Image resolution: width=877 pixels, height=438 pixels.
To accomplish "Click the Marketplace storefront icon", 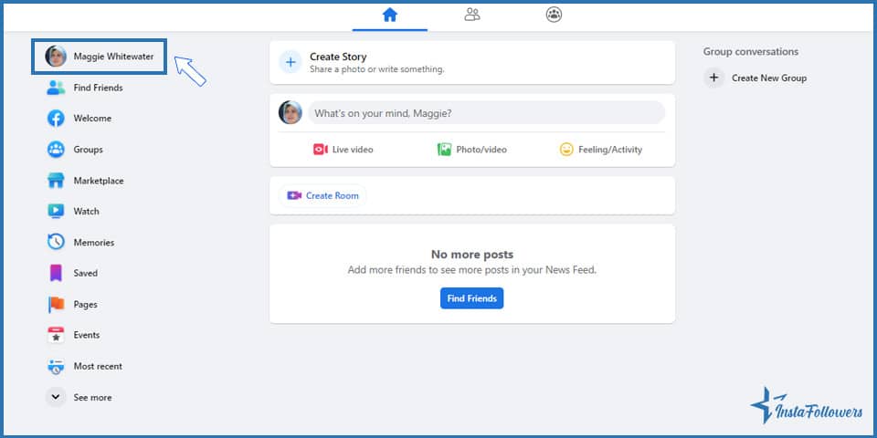I will point(56,181).
